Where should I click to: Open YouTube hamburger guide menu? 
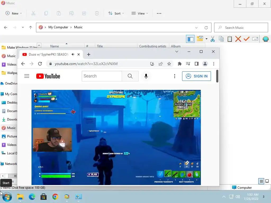click(27, 76)
